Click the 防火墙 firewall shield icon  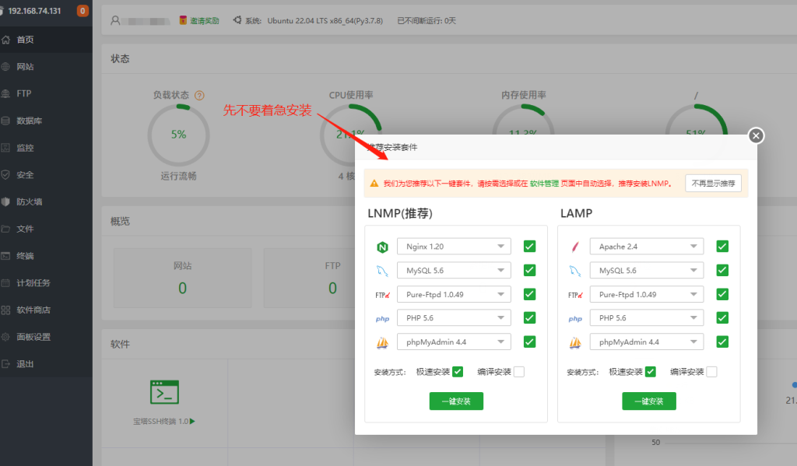click(5, 201)
